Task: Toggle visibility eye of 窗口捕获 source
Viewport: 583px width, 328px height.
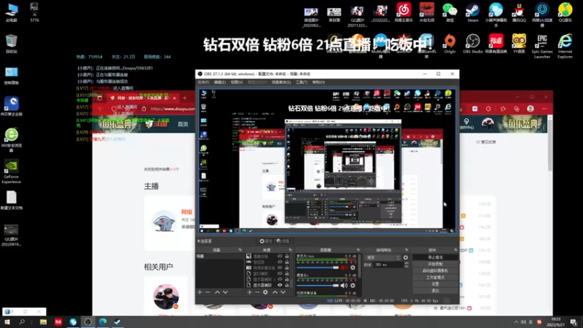Action: [x=280, y=274]
